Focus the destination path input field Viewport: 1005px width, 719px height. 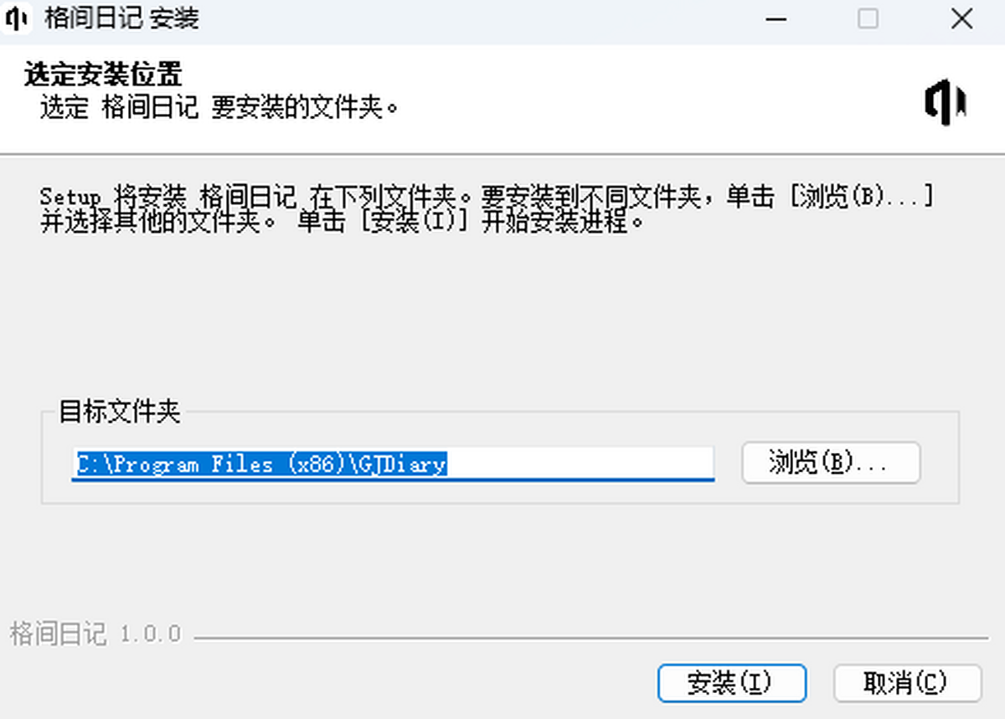coord(393,464)
